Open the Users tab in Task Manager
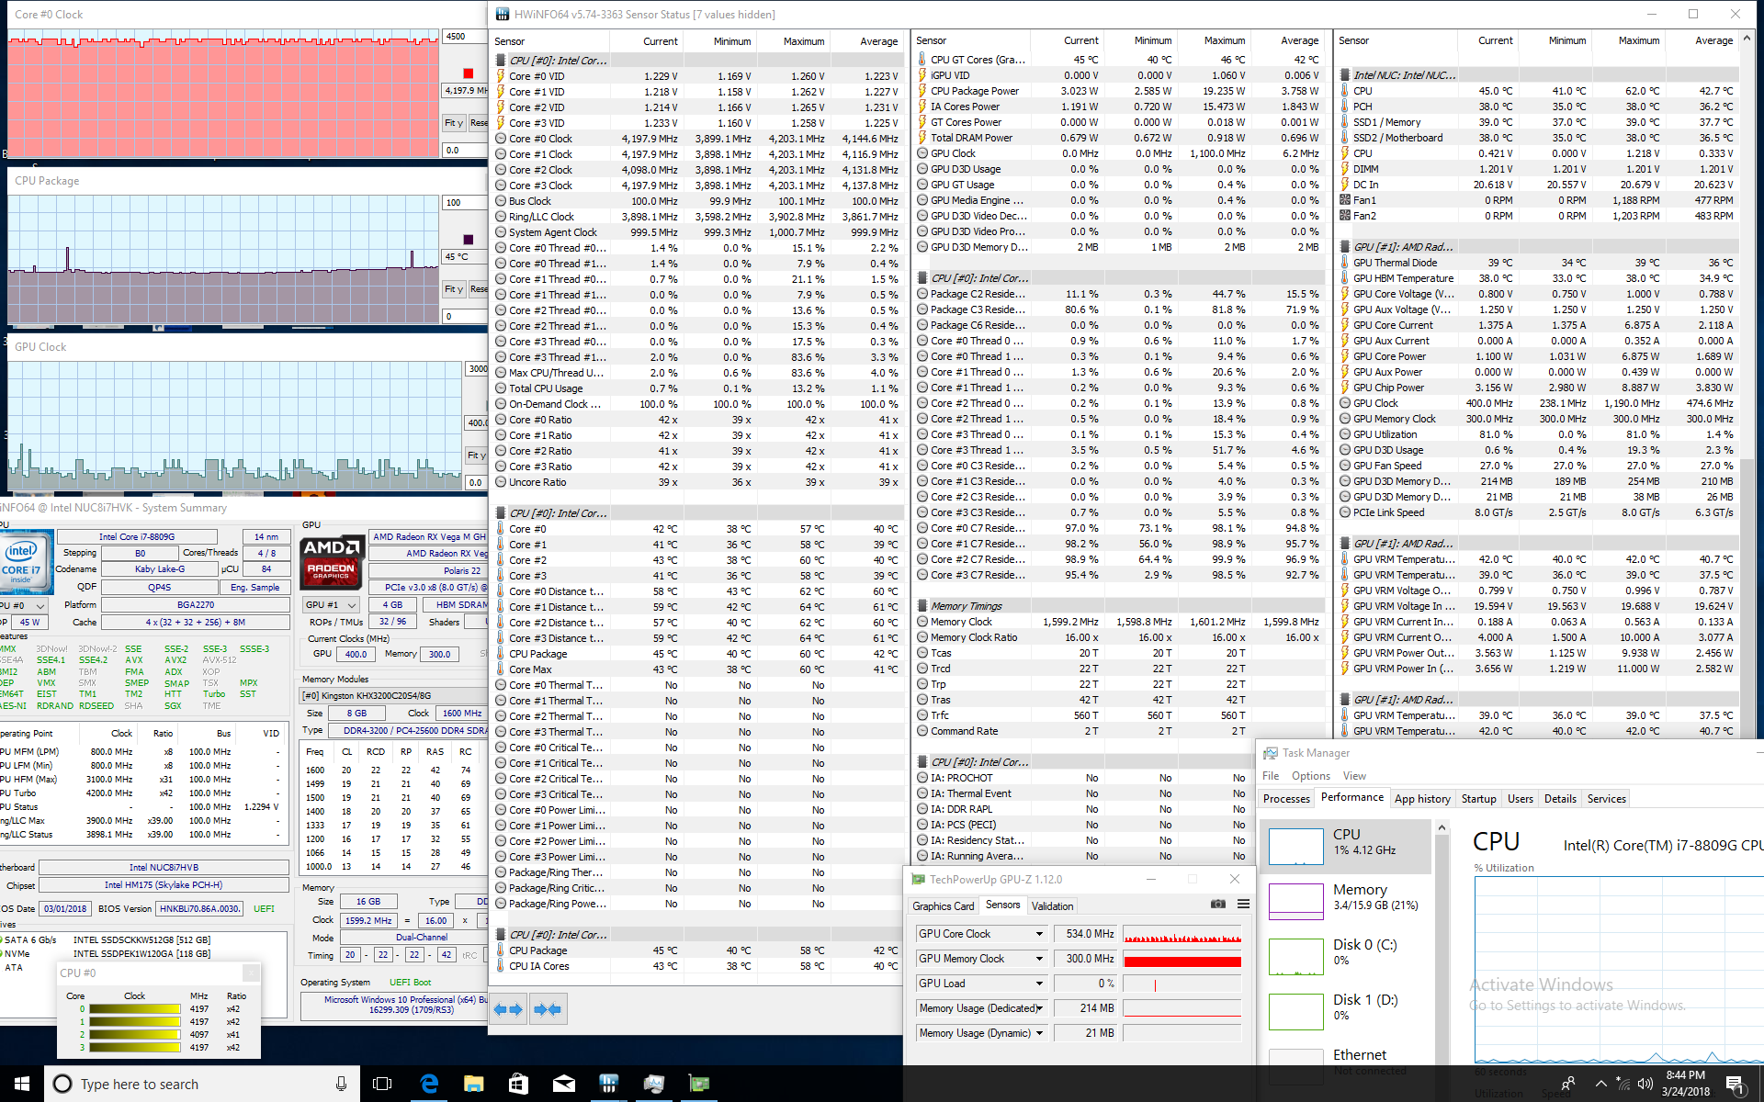1764x1102 pixels. 1521,799
